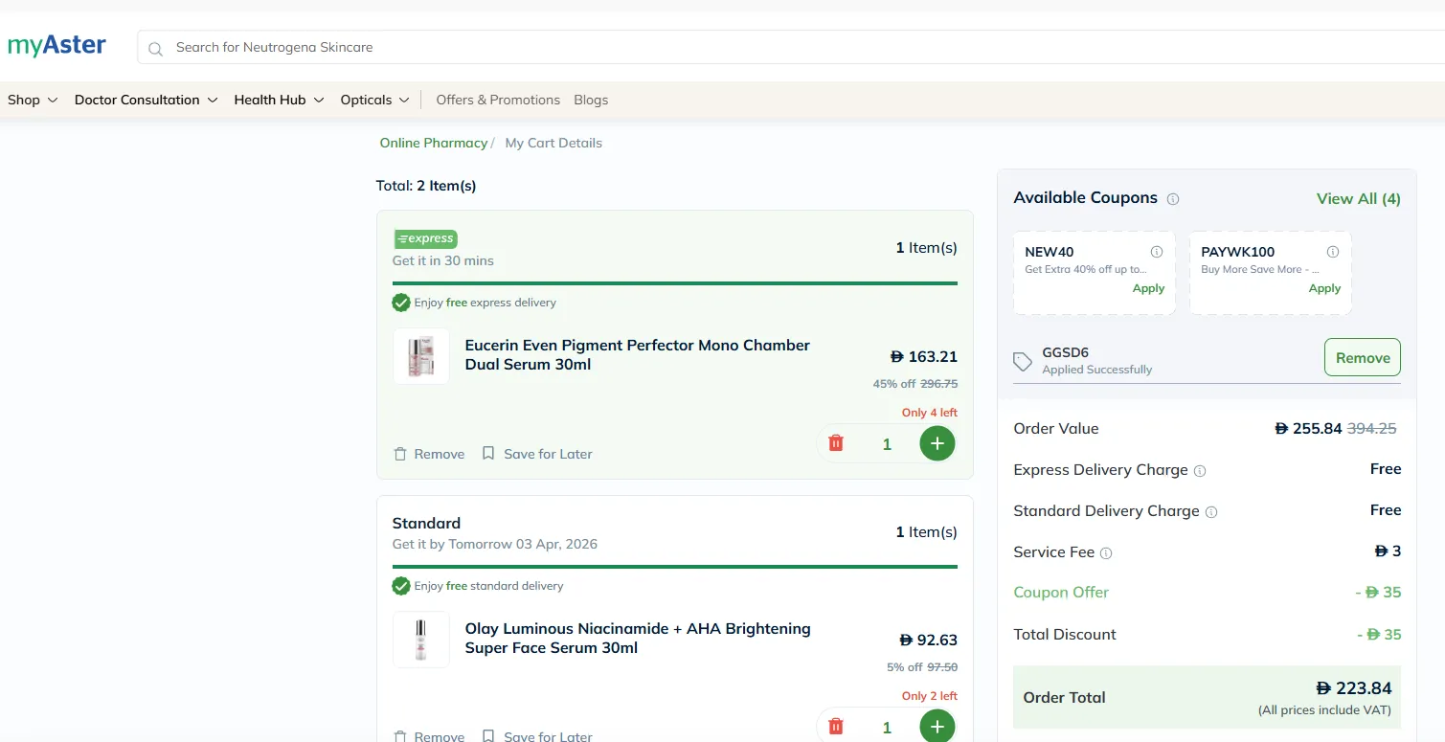Click info icon next to Service Fee
Viewport: 1445px width, 742px height.
[1106, 553]
